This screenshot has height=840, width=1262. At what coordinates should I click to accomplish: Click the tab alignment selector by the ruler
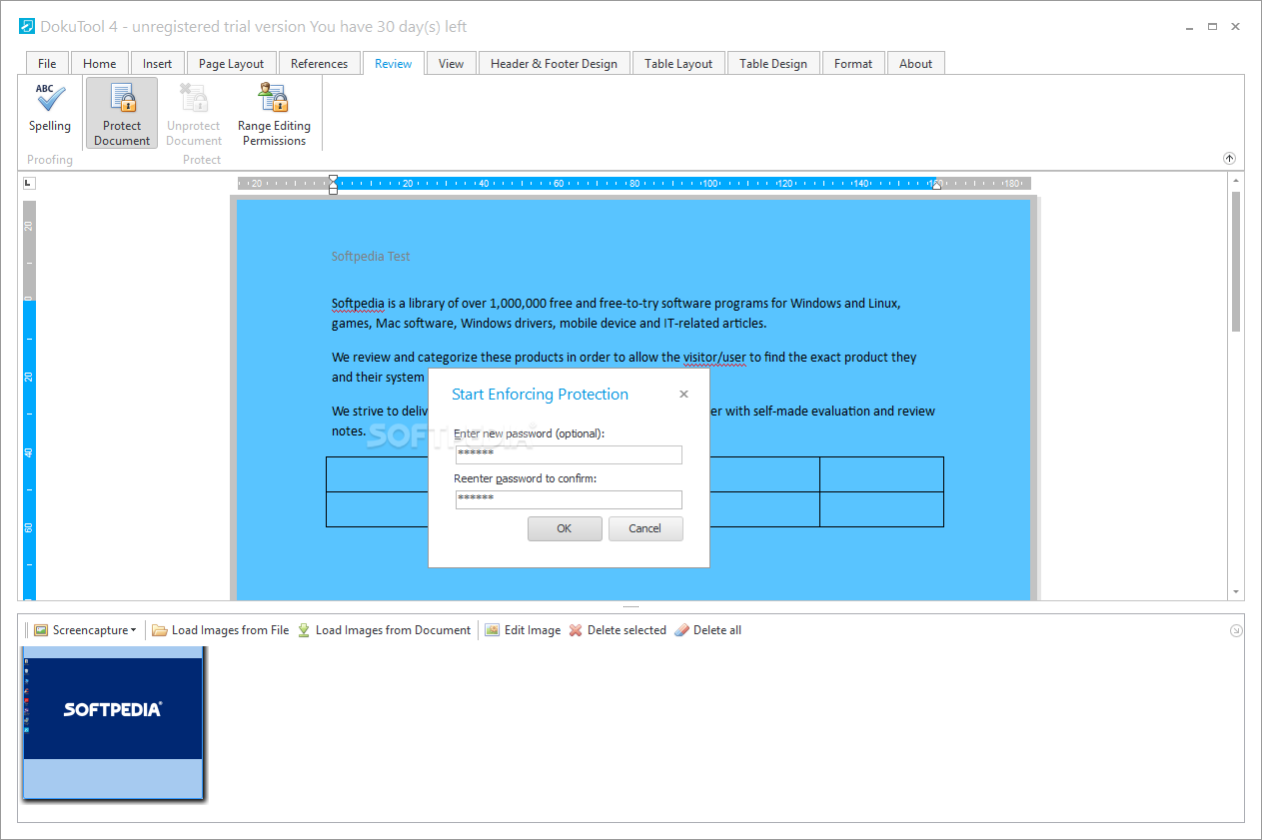pyautogui.click(x=29, y=183)
